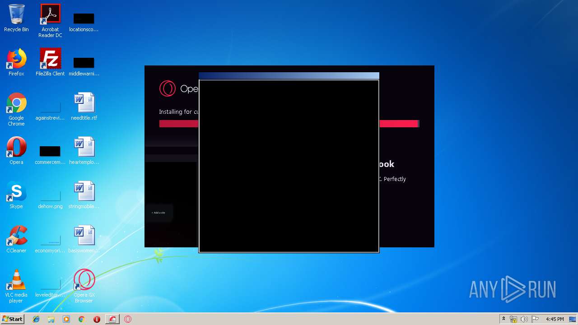578x325 pixels.
Task: Click the blue title bar of black dialog
Action: (x=289, y=76)
